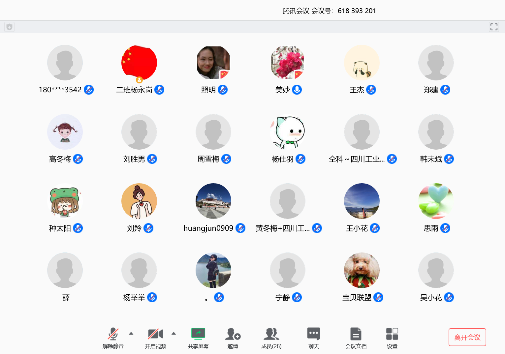Turn on the video camera
This screenshot has width=505, height=354.
[155, 334]
